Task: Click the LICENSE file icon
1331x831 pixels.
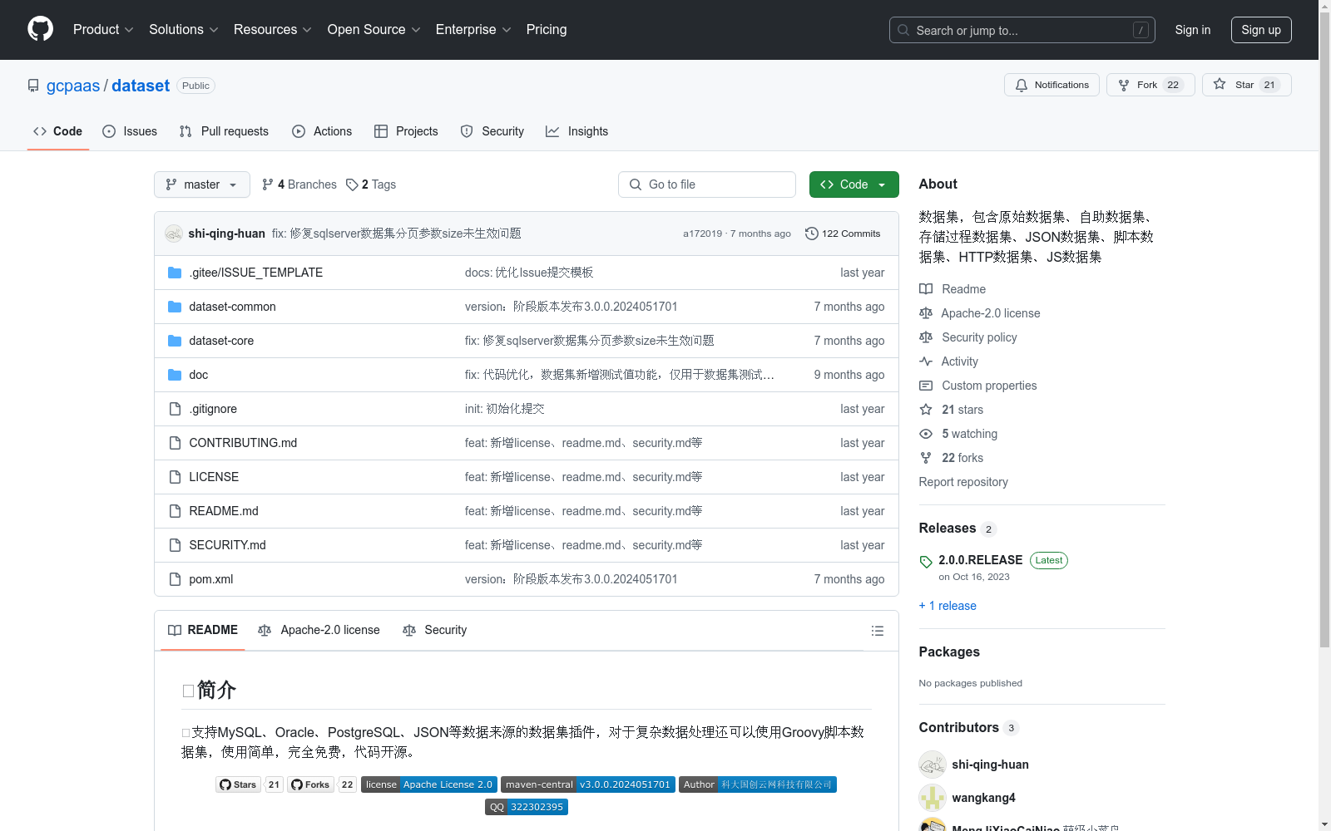Action: pos(175,477)
